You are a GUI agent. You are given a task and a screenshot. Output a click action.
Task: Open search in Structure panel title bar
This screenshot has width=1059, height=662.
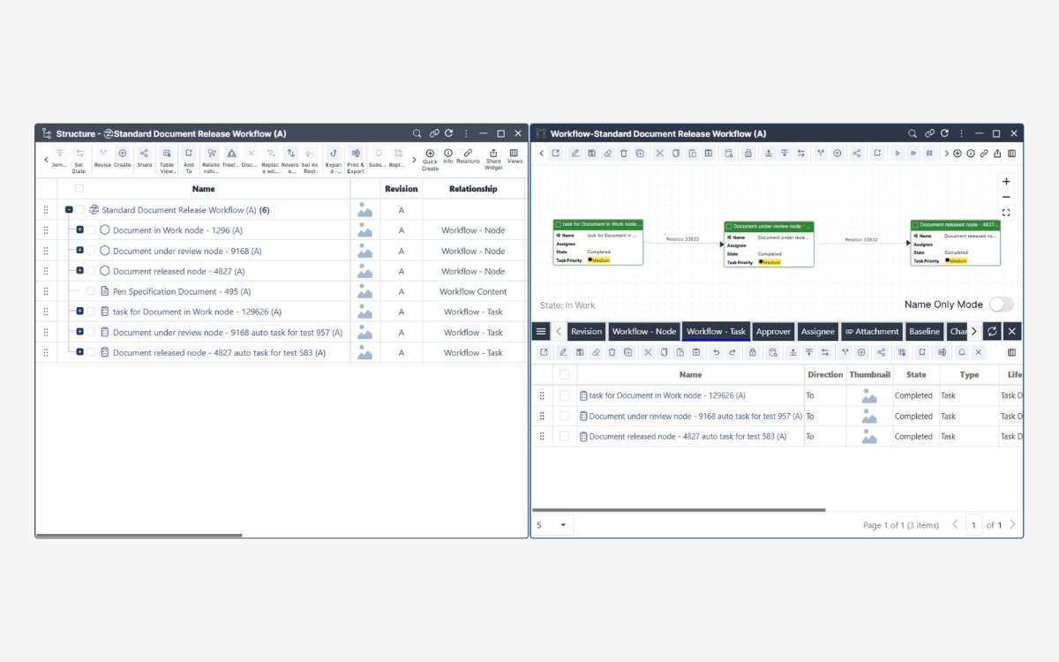pos(417,134)
